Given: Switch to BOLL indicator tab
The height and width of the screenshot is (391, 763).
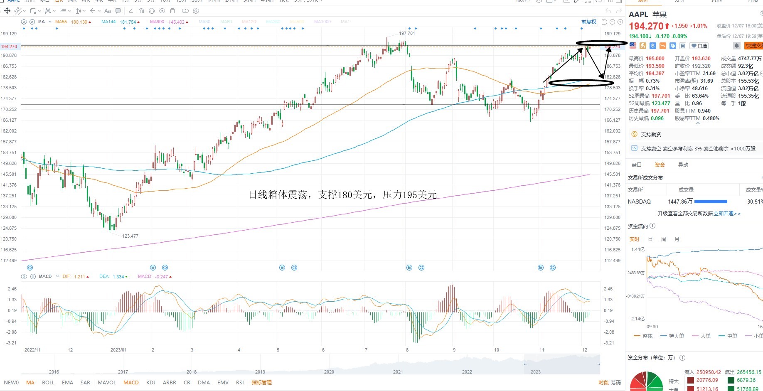Looking at the screenshot, I should click(48, 383).
